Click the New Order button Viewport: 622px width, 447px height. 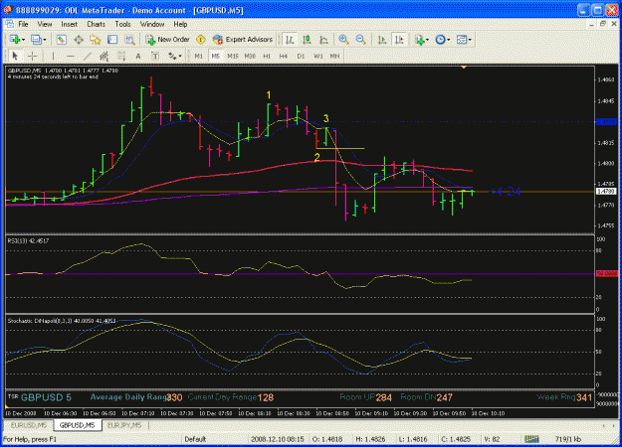pos(168,40)
